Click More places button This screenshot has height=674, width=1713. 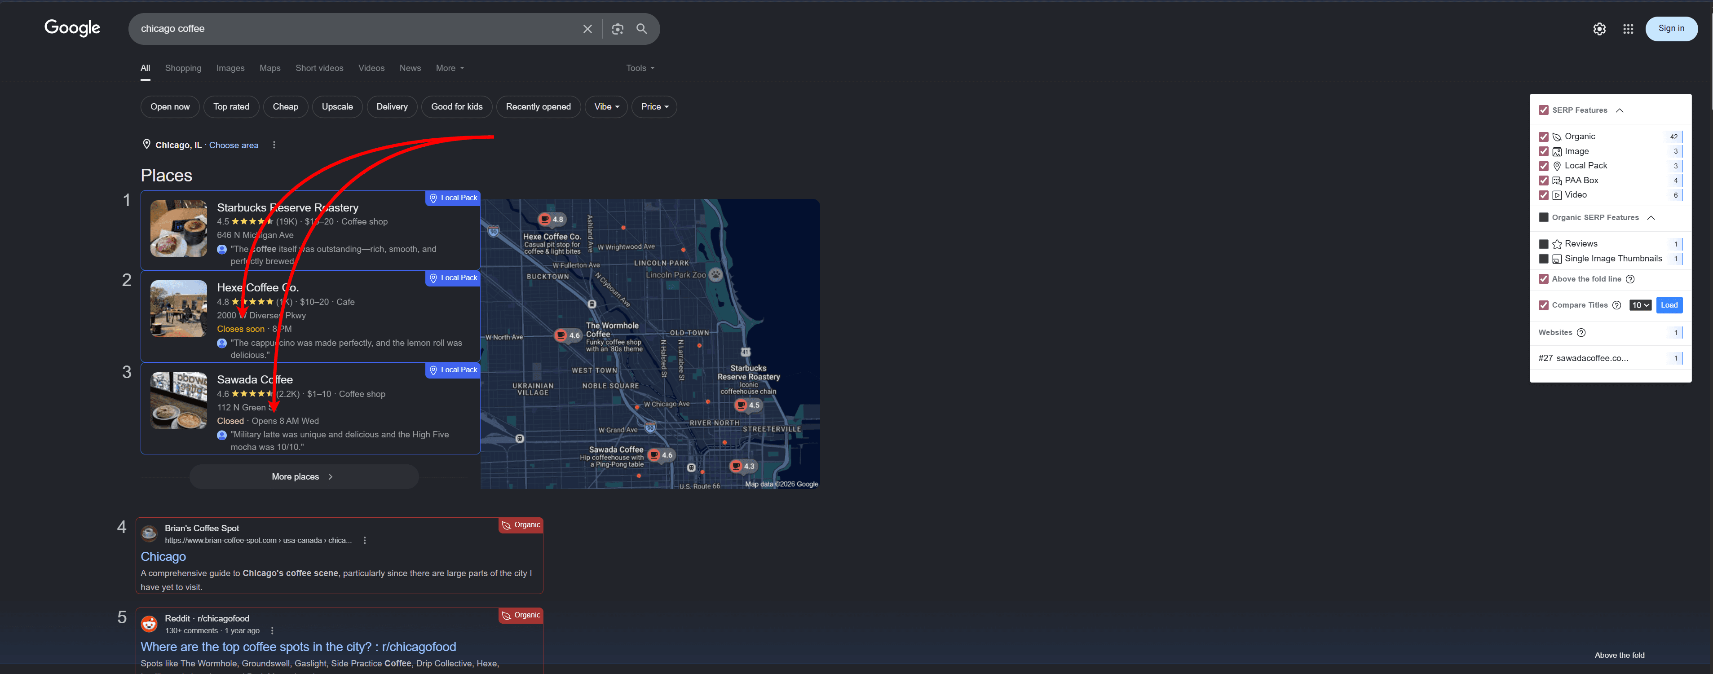(304, 476)
